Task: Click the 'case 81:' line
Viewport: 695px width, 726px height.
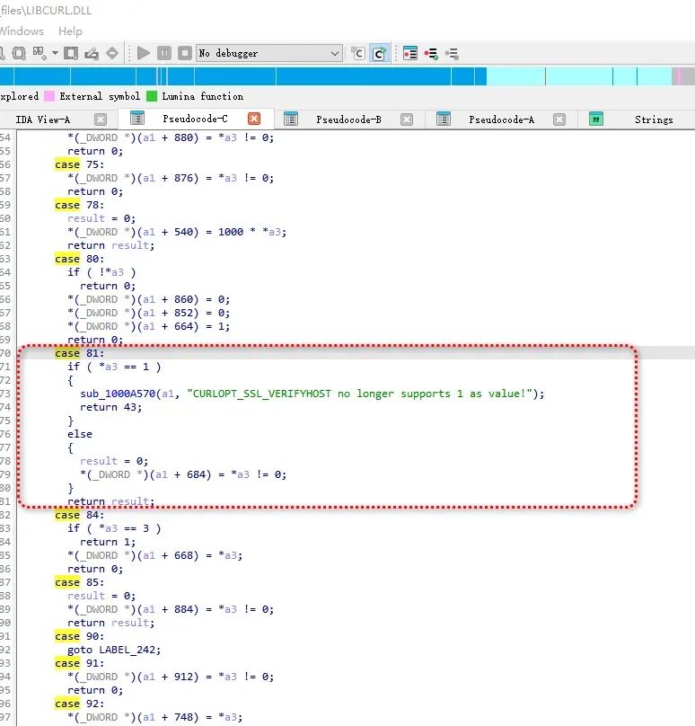Action: (80, 353)
